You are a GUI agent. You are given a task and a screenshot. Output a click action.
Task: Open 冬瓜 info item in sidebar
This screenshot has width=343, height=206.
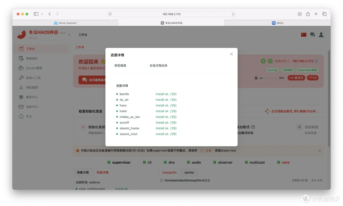tap(42, 116)
